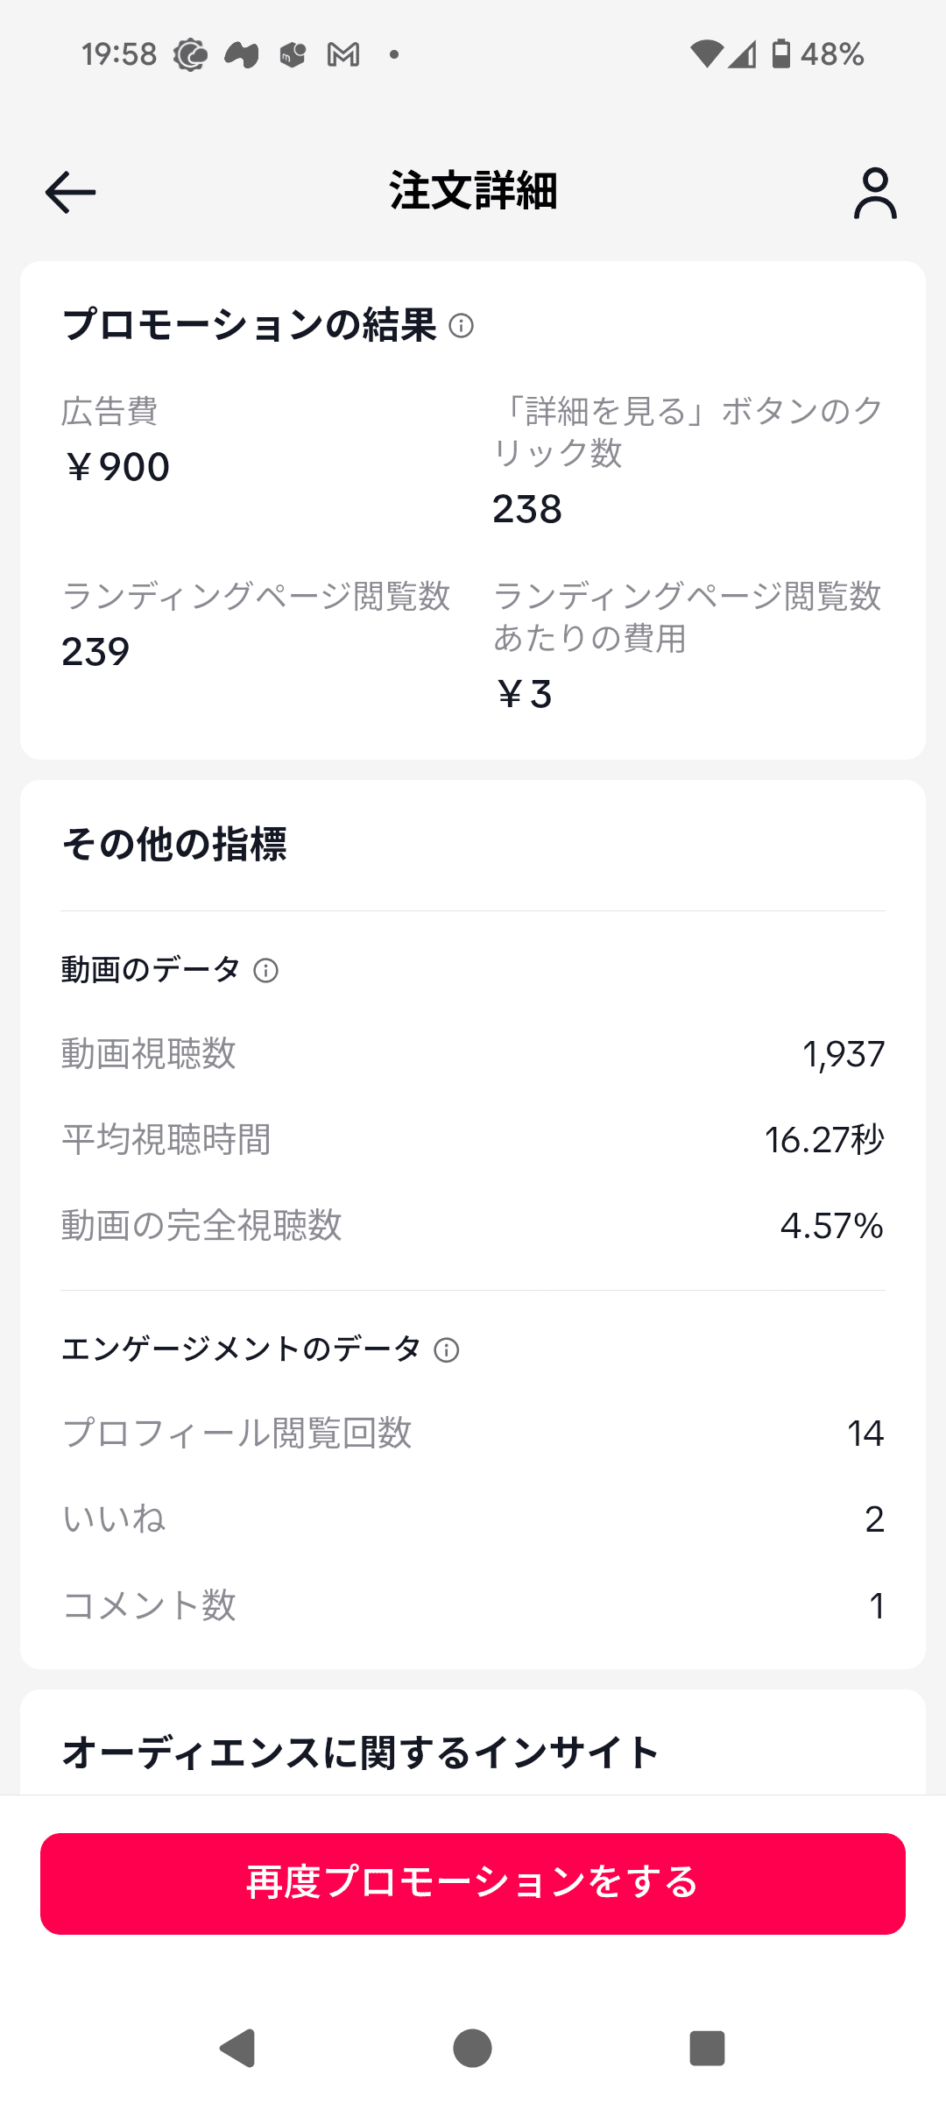Tap the back arrow in header
This screenshot has height=2103, width=946.
71,193
